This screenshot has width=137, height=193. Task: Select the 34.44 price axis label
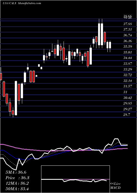tap(128, 58)
